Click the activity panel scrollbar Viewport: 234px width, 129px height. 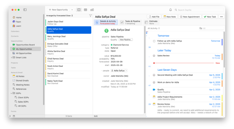(224, 50)
